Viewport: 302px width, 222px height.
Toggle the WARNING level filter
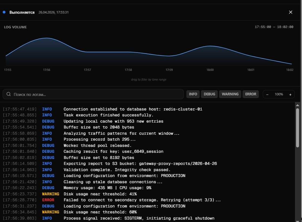[x=230, y=94]
